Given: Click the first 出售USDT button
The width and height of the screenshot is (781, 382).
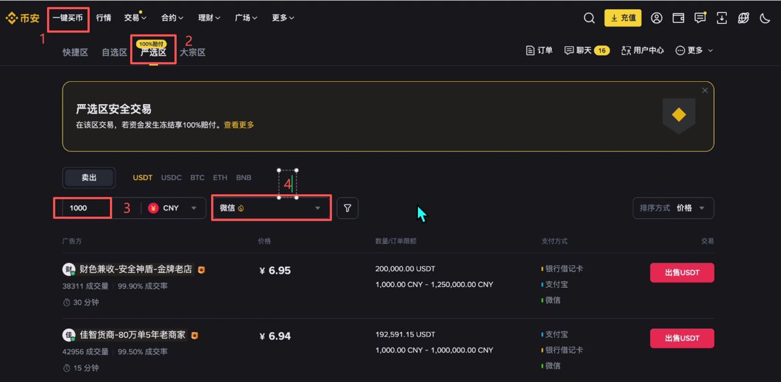Looking at the screenshot, I should (681, 272).
